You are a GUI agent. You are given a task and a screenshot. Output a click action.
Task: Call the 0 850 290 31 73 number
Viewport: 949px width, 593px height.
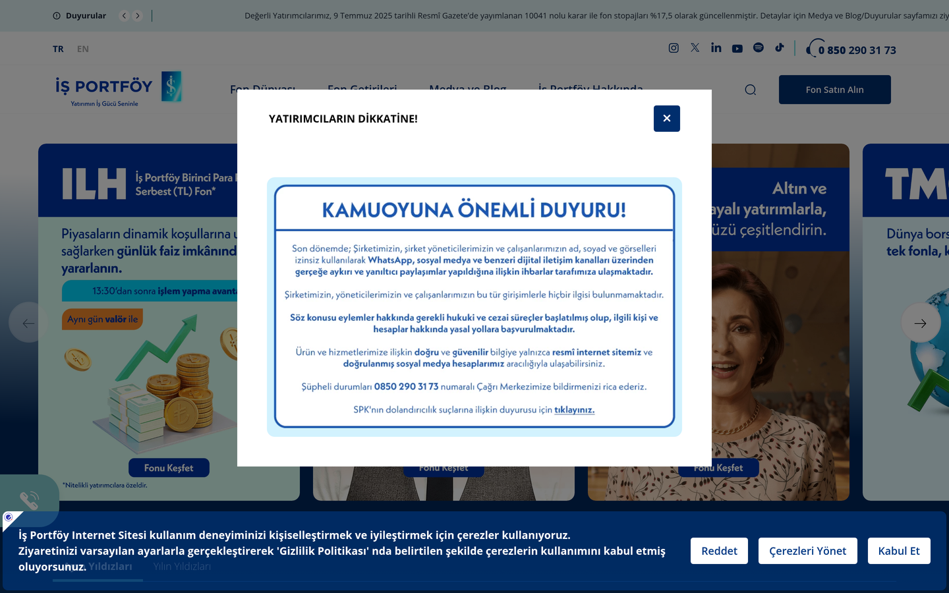(857, 50)
